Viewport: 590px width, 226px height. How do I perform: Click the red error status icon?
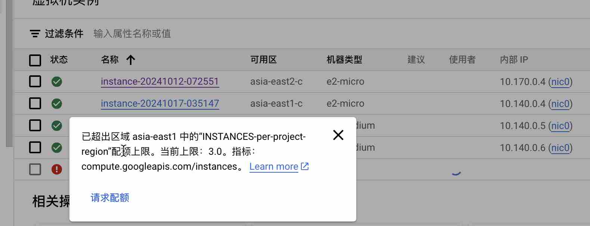coord(57,169)
